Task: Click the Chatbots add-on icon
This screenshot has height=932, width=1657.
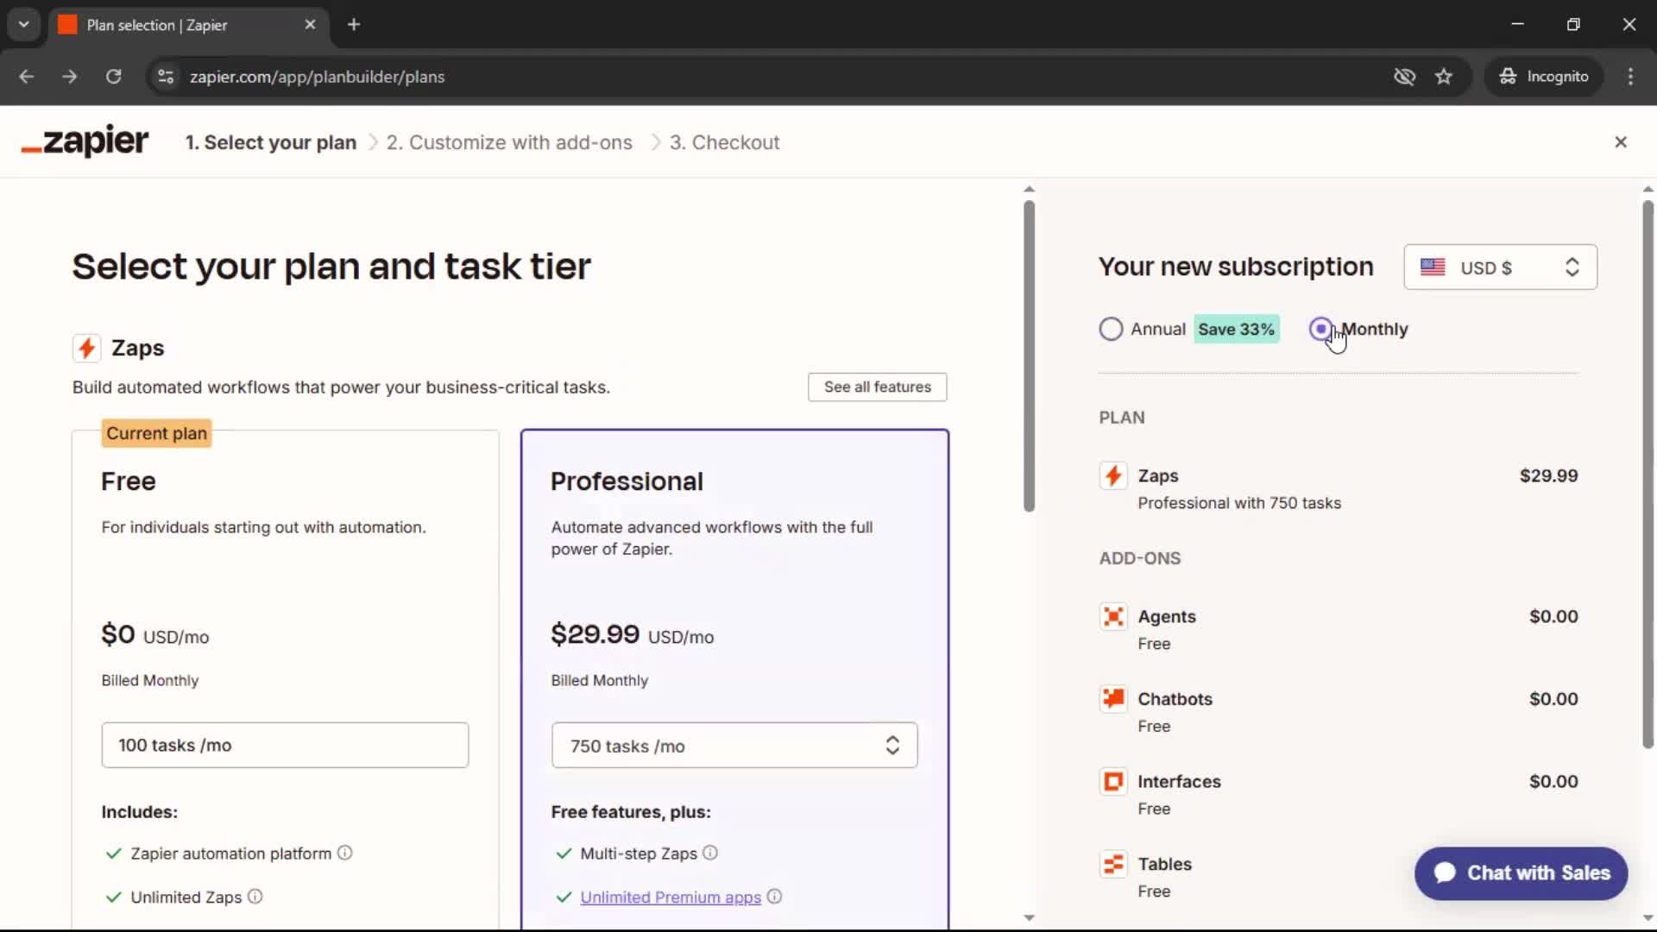Action: tap(1113, 699)
